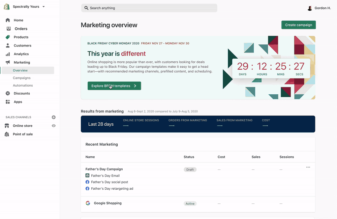Open Online store sales channel
This screenshot has height=219, width=337.
tap(23, 126)
